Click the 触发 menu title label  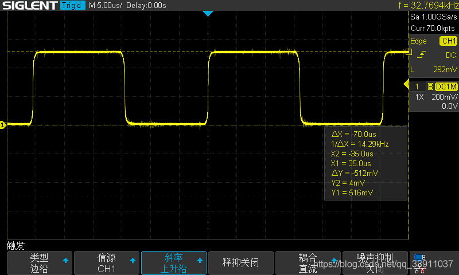point(16,245)
